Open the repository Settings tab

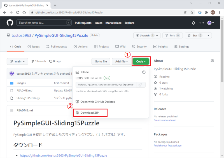click(x=182, y=47)
